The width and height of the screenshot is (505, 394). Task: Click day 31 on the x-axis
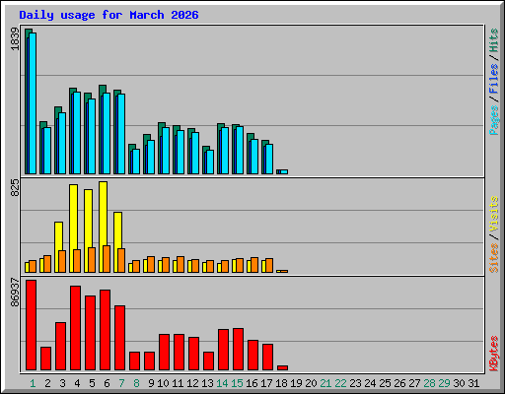473,383
